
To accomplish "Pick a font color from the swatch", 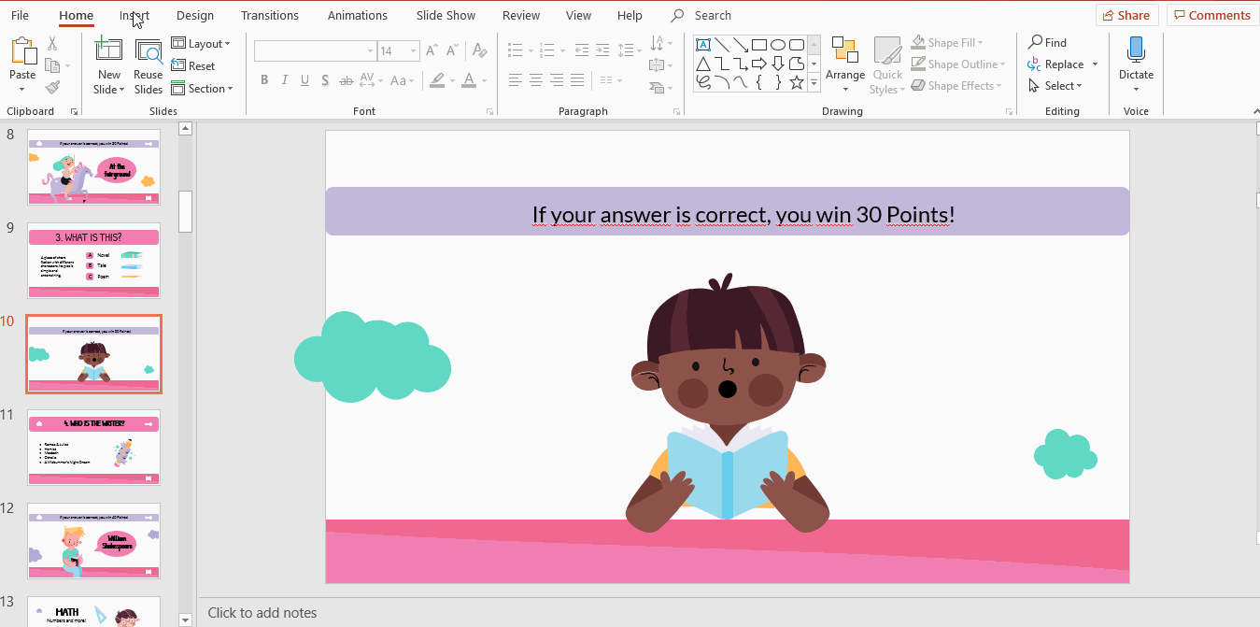I will [x=471, y=80].
